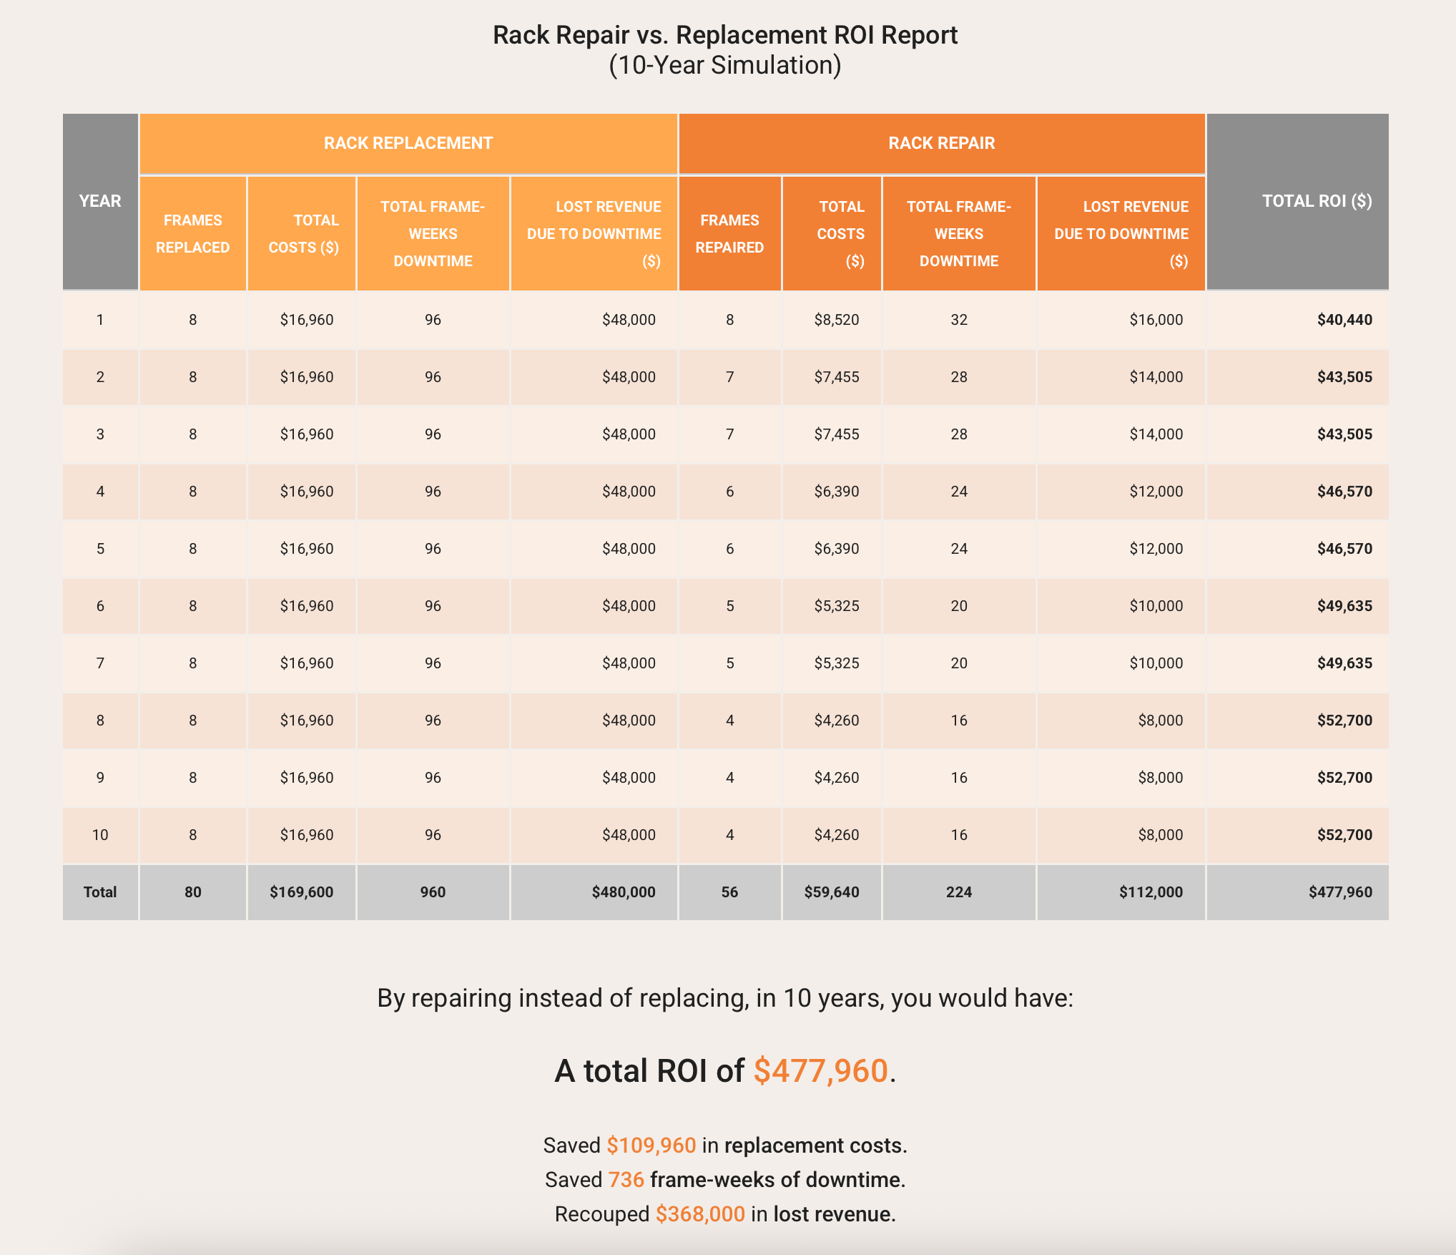Select the 224 total repair downtime cell
The height and width of the screenshot is (1255, 1456).
(x=958, y=892)
